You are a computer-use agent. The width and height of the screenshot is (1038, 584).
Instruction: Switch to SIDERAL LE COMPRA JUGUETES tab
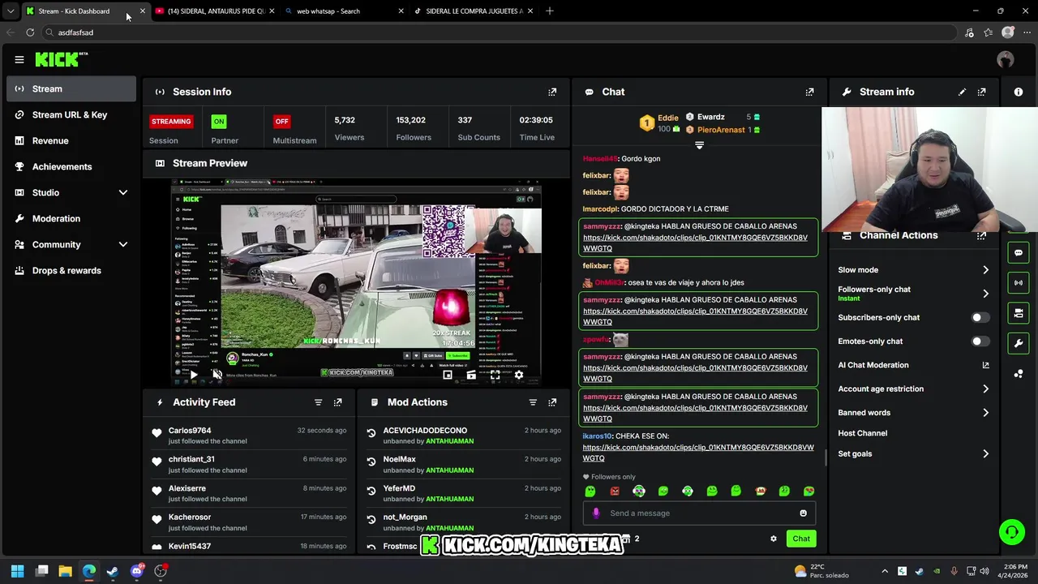pos(473,11)
